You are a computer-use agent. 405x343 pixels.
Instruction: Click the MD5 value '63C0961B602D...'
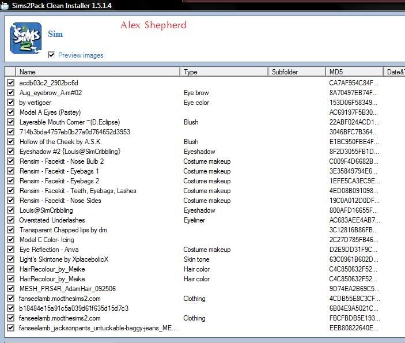pyautogui.click(x=354, y=259)
